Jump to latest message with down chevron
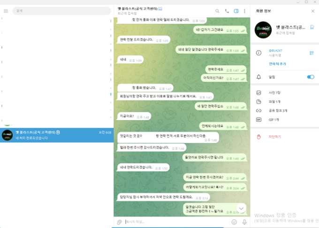The image size is (319, 228). click(x=241, y=208)
